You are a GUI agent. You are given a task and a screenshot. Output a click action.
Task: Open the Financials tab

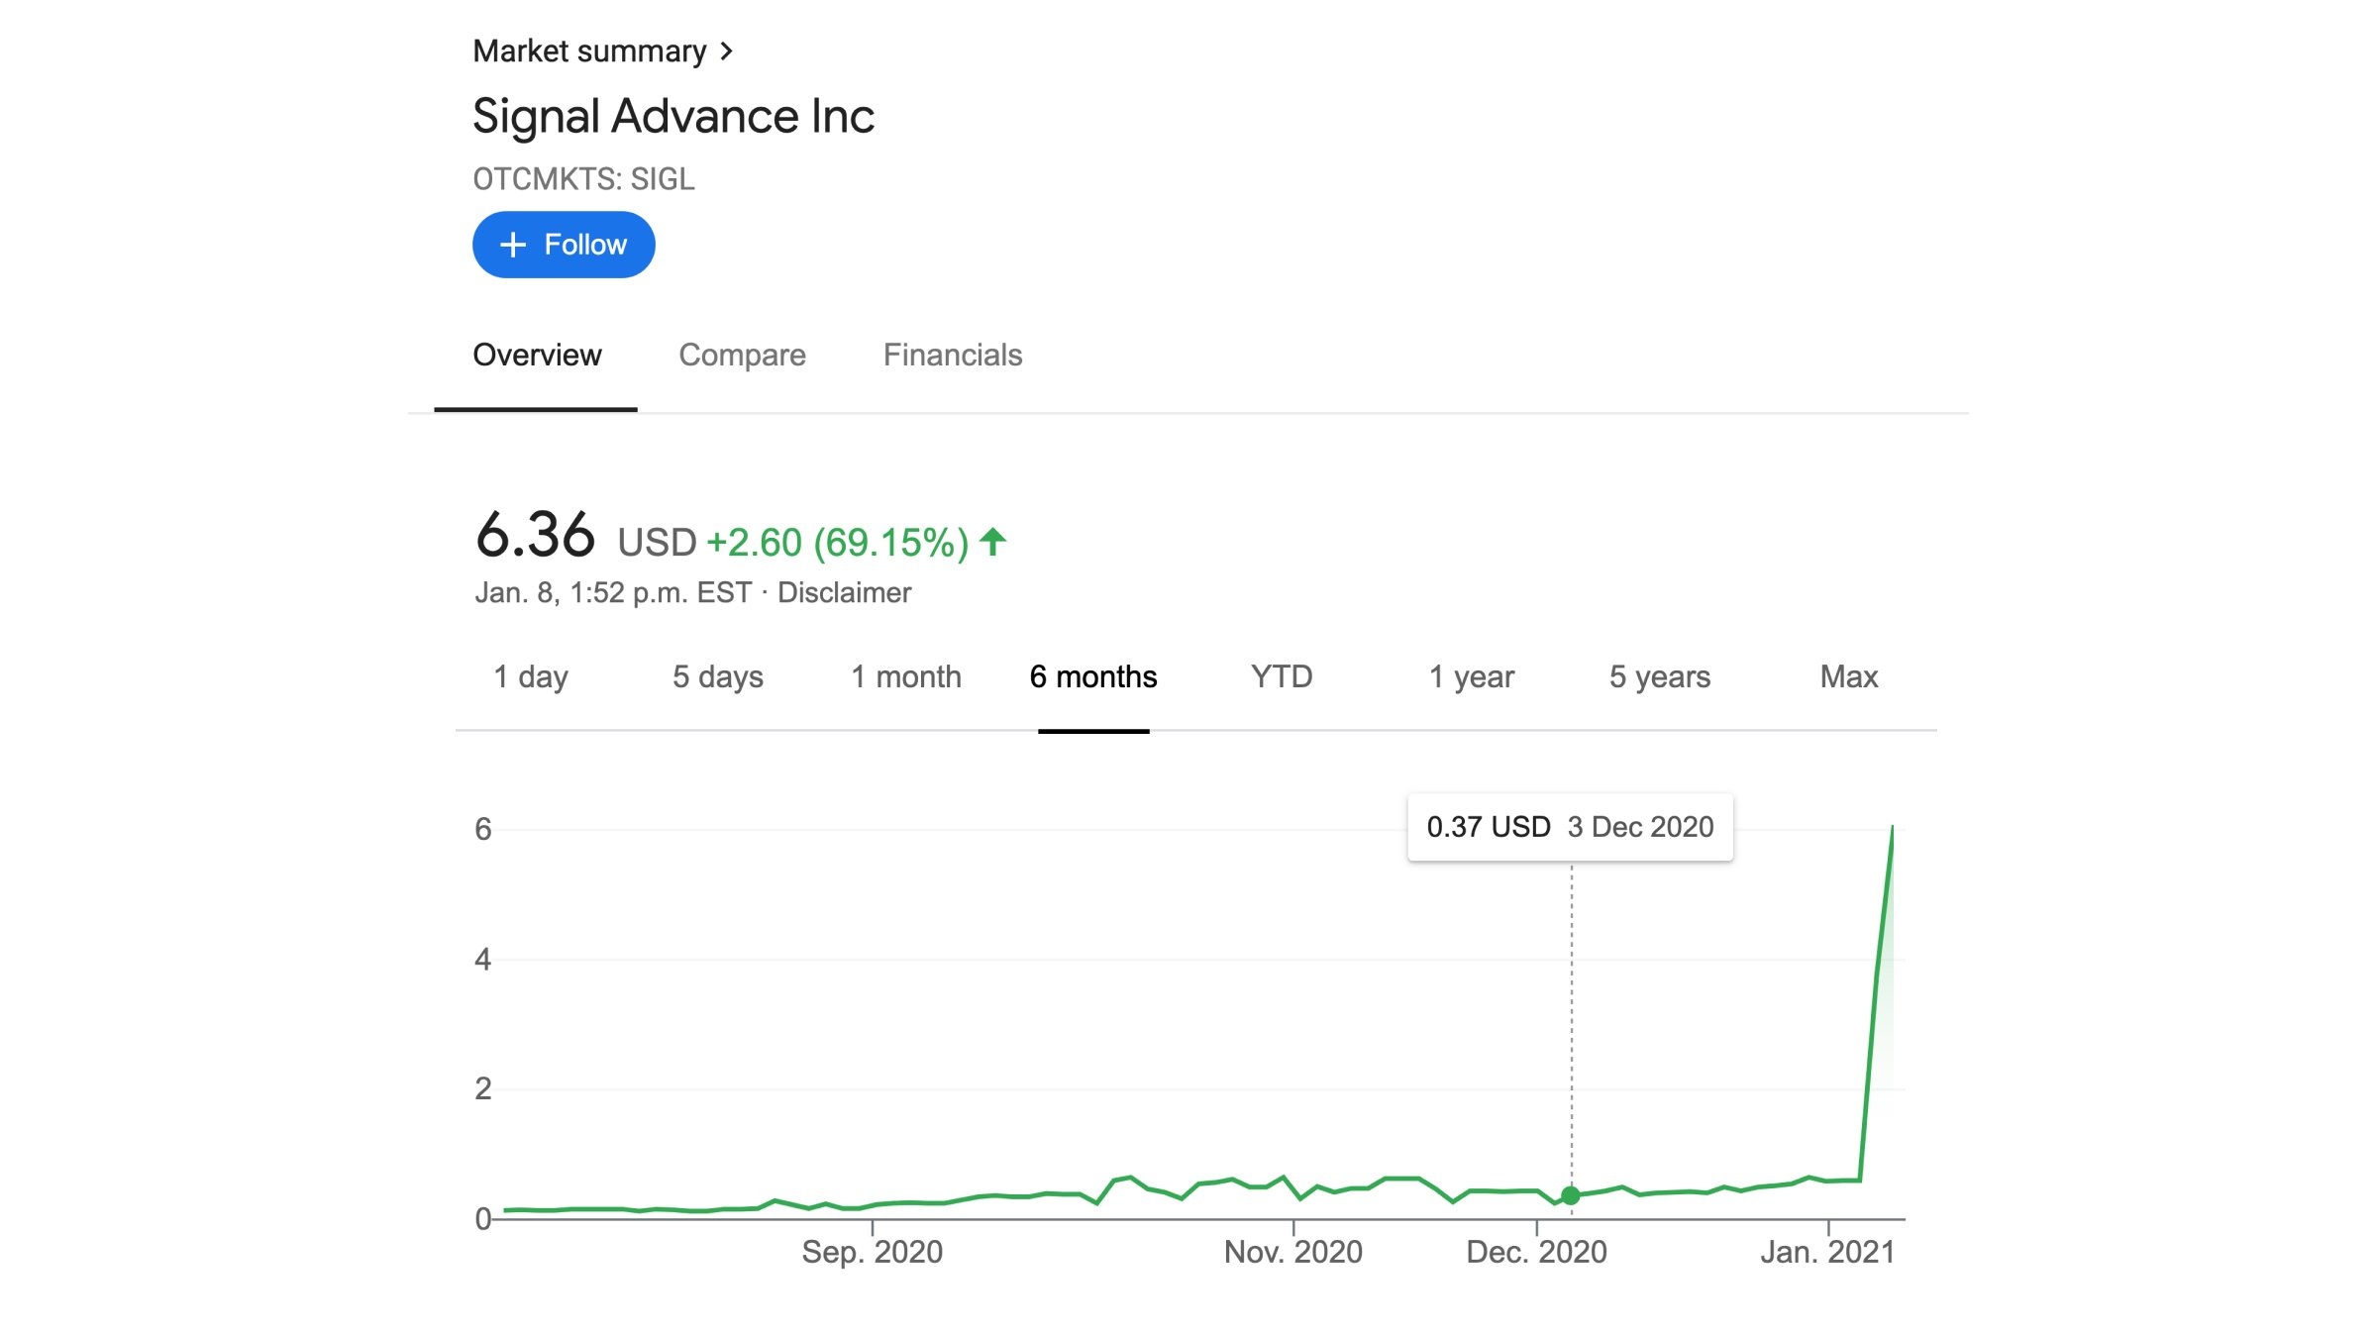pyautogui.click(x=953, y=355)
